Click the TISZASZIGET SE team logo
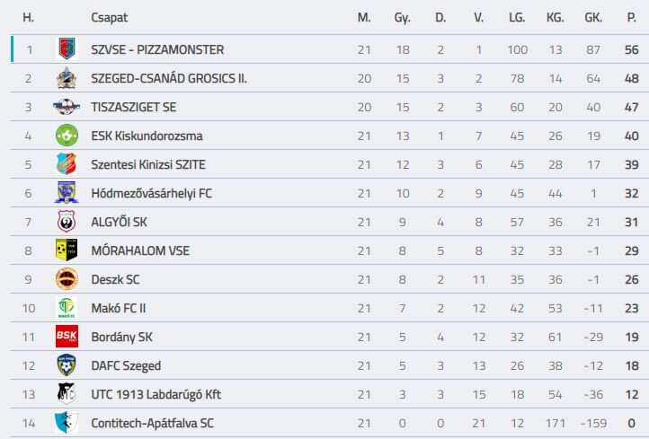 (67, 107)
